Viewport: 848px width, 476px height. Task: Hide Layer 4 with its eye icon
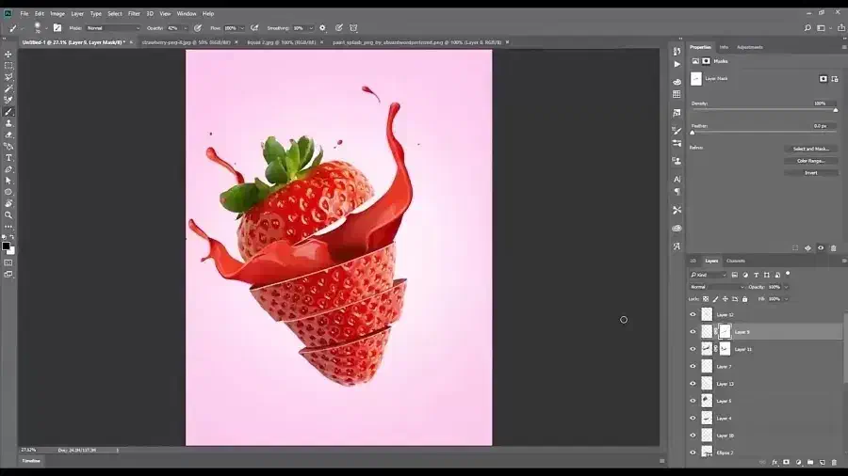point(693,419)
